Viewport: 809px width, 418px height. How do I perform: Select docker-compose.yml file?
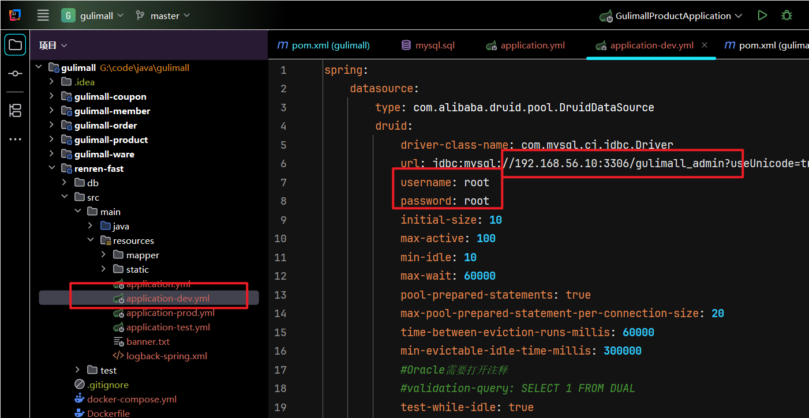pos(126,399)
